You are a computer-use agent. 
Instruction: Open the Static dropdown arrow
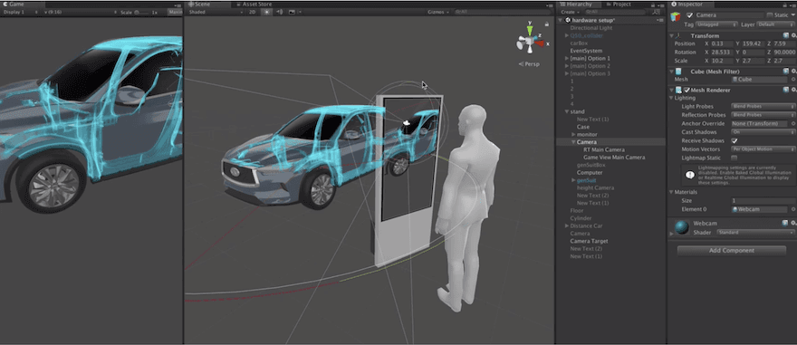[793, 15]
